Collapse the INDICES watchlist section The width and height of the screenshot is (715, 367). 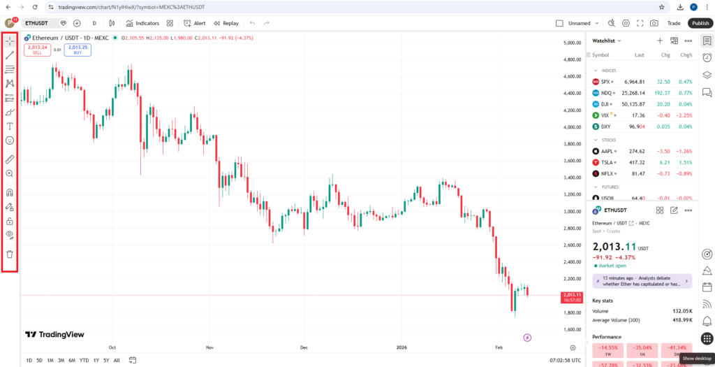(x=596, y=71)
